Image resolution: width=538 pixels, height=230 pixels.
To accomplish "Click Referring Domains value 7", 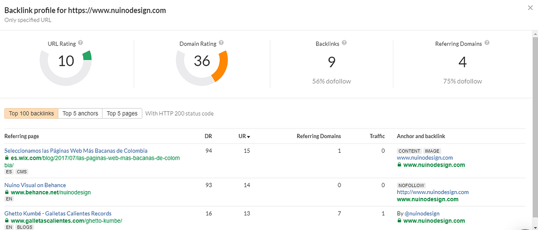I will [x=339, y=213].
